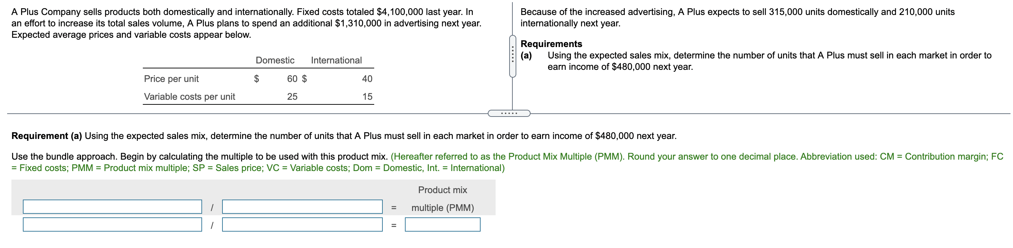Click the Price per unit row label

pos(172,79)
